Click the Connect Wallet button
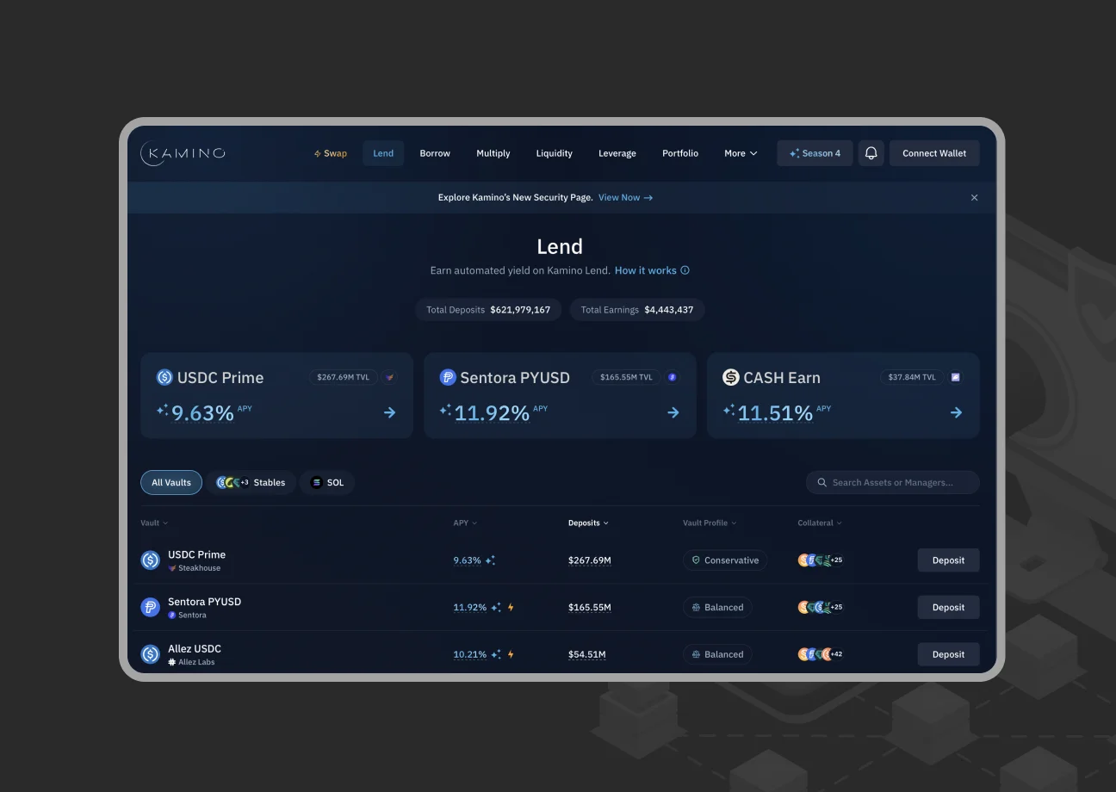1116x792 pixels. click(x=934, y=153)
